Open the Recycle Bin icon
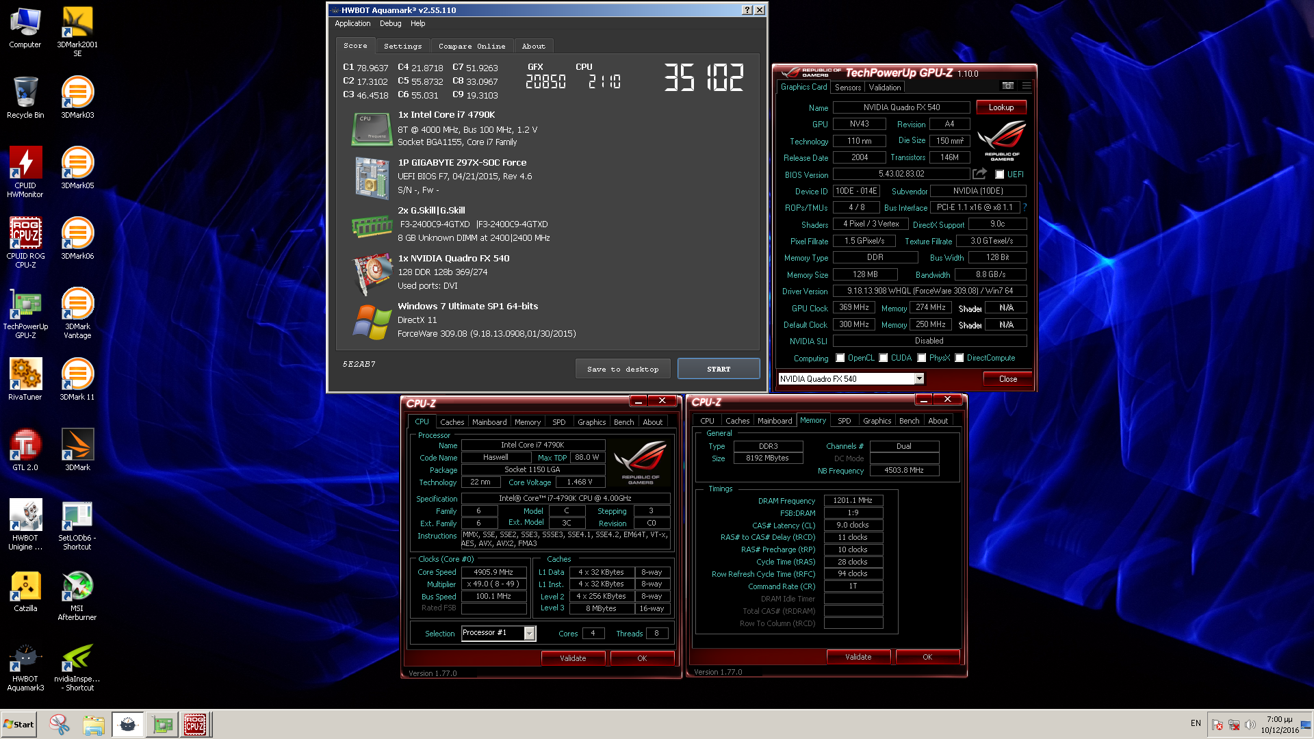The height and width of the screenshot is (739, 1314). (x=25, y=98)
